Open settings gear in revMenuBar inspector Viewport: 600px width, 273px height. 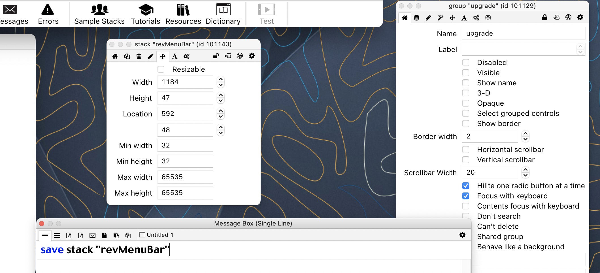tap(252, 56)
